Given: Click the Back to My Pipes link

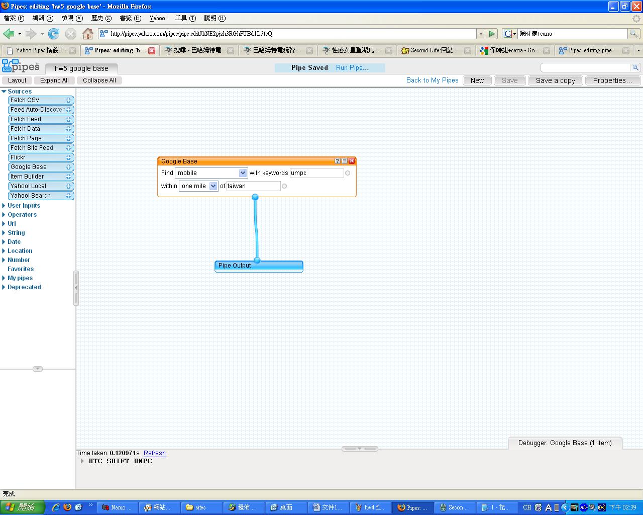Looking at the screenshot, I should [433, 80].
